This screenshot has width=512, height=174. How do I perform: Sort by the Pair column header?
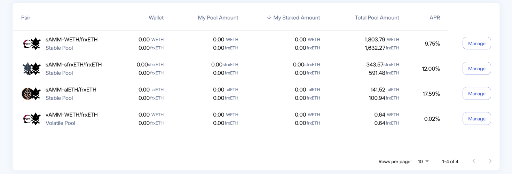[26, 17]
